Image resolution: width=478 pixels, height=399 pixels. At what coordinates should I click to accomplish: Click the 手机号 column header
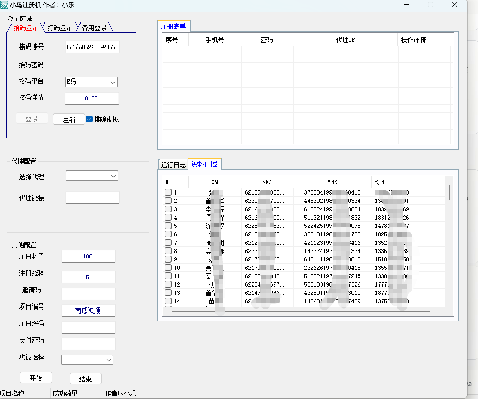[x=215, y=40]
